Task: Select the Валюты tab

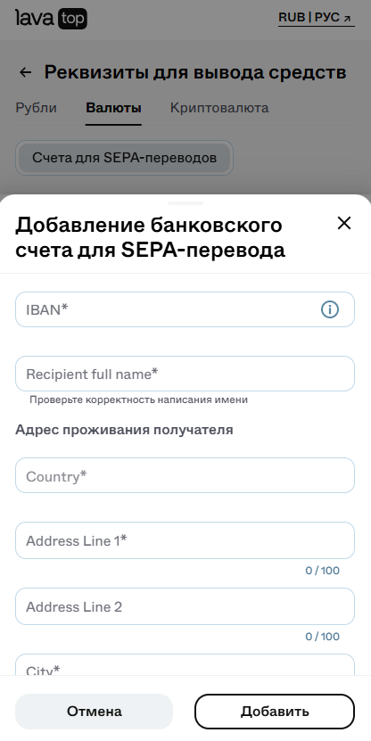Action: pyautogui.click(x=113, y=108)
